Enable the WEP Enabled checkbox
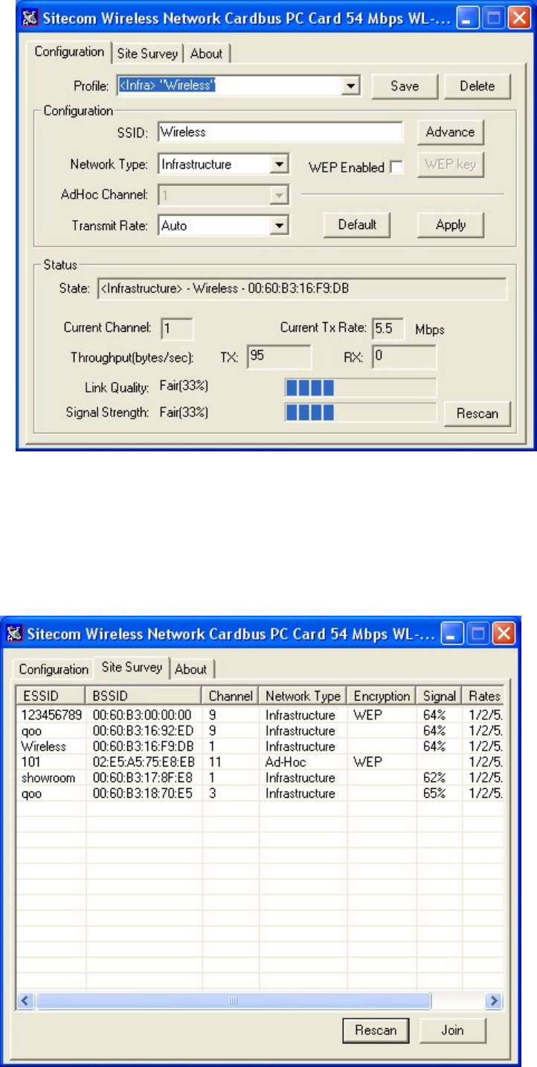This screenshot has height=1067, width=537. coord(396,167)
